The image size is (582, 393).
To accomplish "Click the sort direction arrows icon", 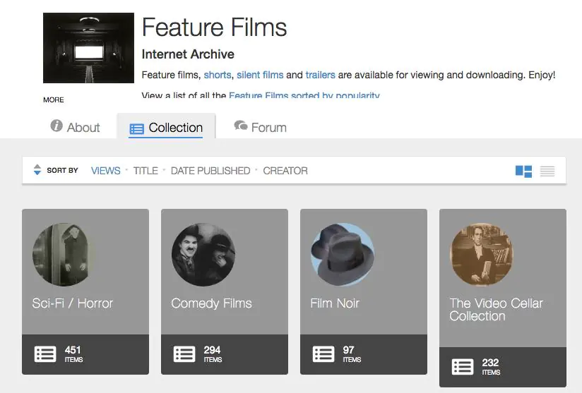I will (37, 170).
